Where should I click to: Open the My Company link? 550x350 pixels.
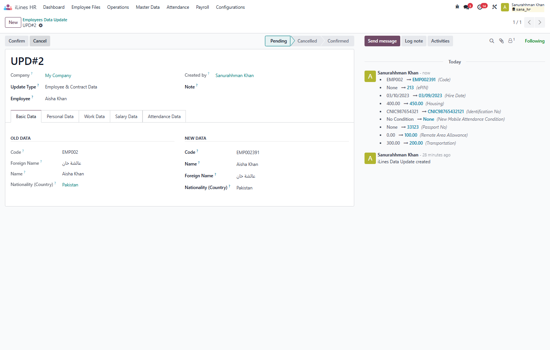point(58,76)
